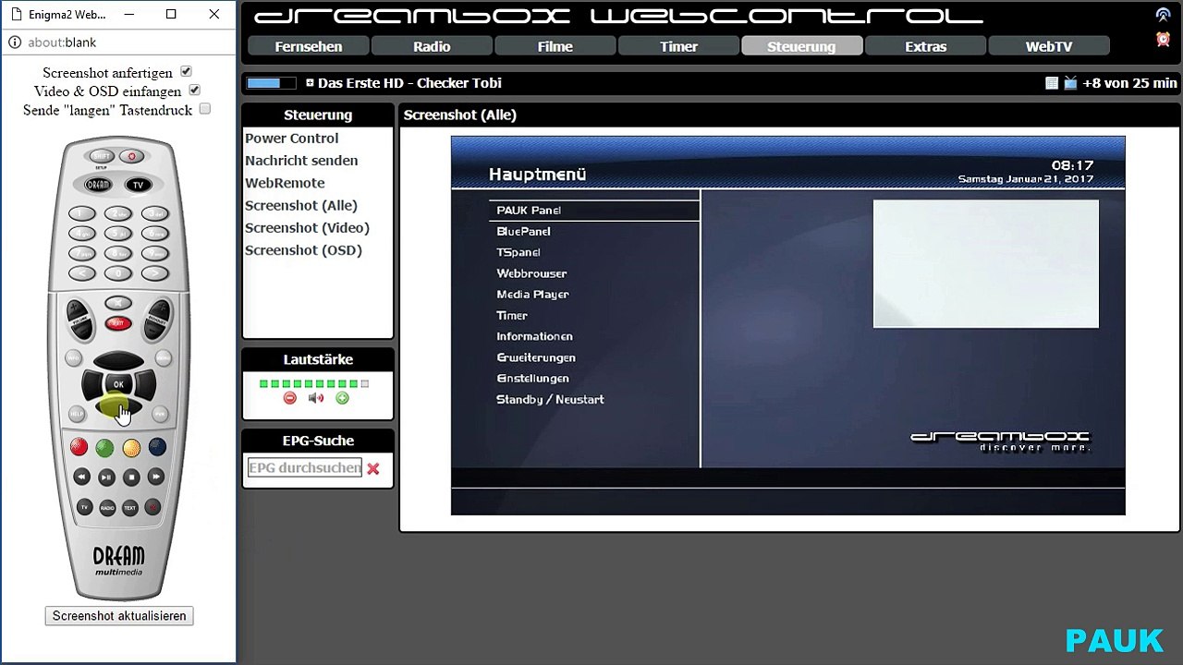Click the EPG search input field
Image resolution: width=1183 pixels, height=665 pixels.
(304, 468)
